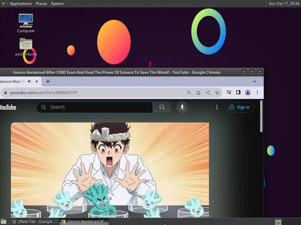Click the top panel menu logo icon
The width and height of the screenshot is (301, 225).
pyautogui.click(x=5, y=4)
